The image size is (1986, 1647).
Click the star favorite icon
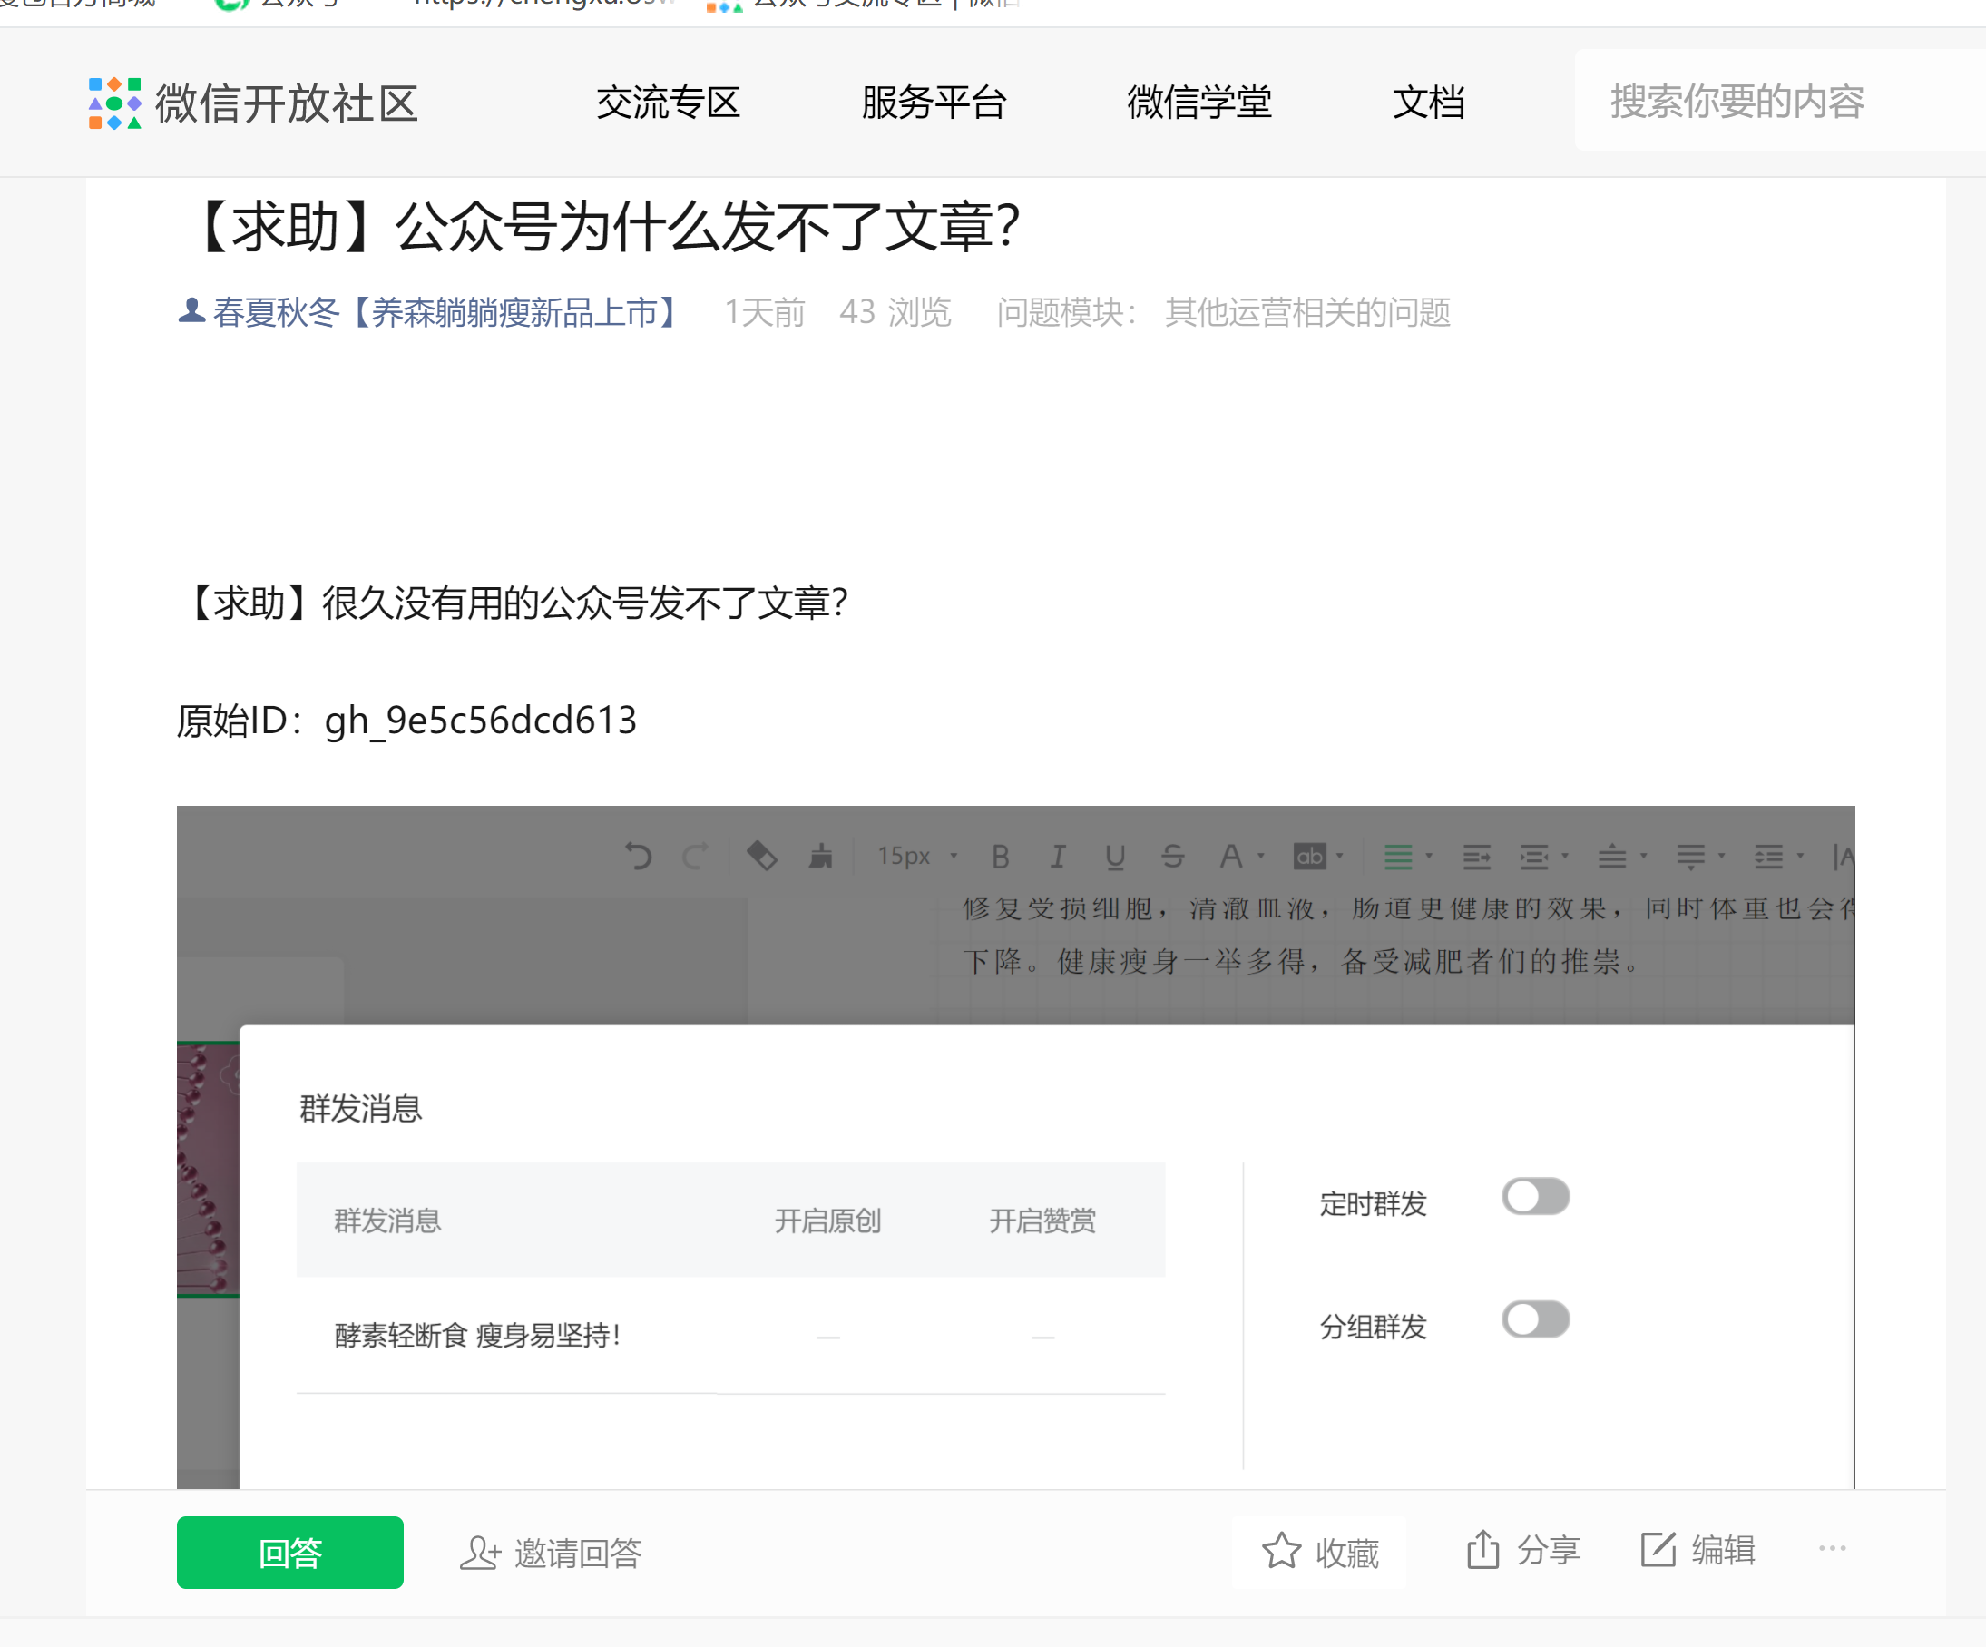[x=1280, y=1551]
